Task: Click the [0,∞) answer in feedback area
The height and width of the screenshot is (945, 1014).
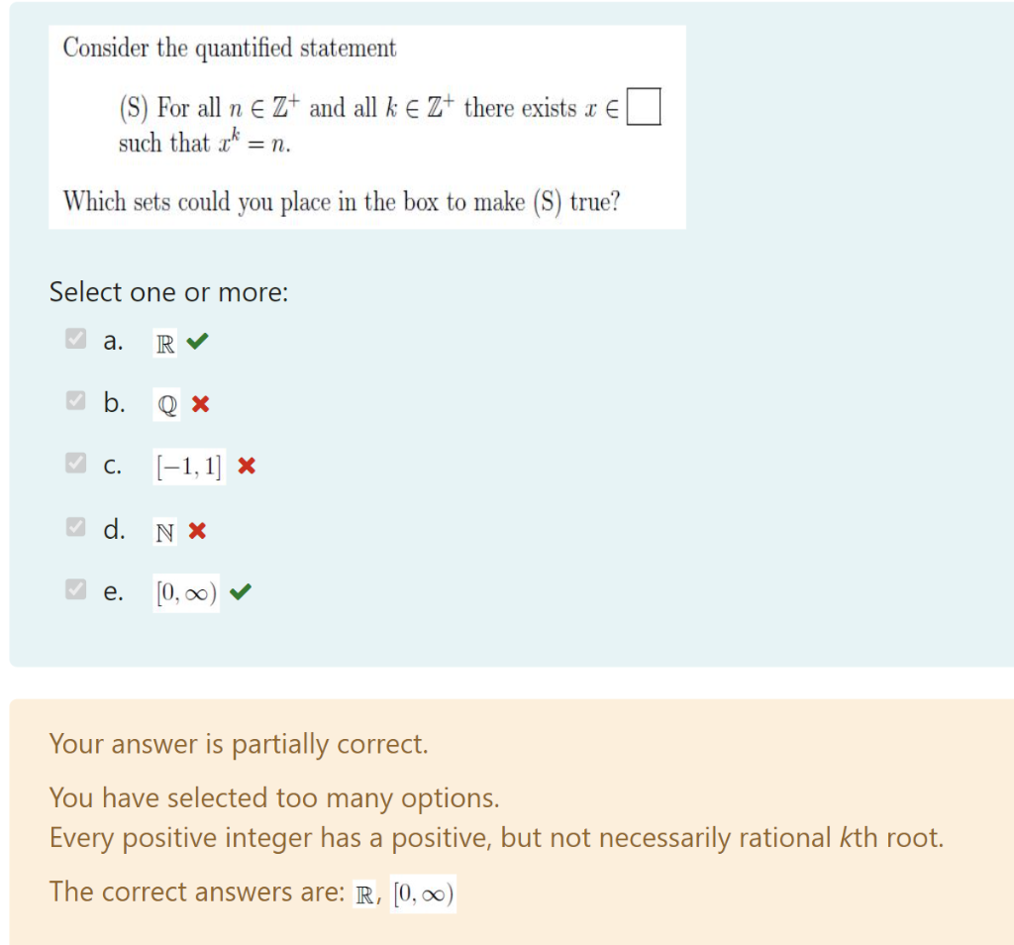Action: (x=422, y=892)
